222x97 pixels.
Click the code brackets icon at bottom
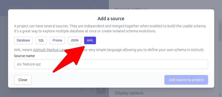(92, 89)
